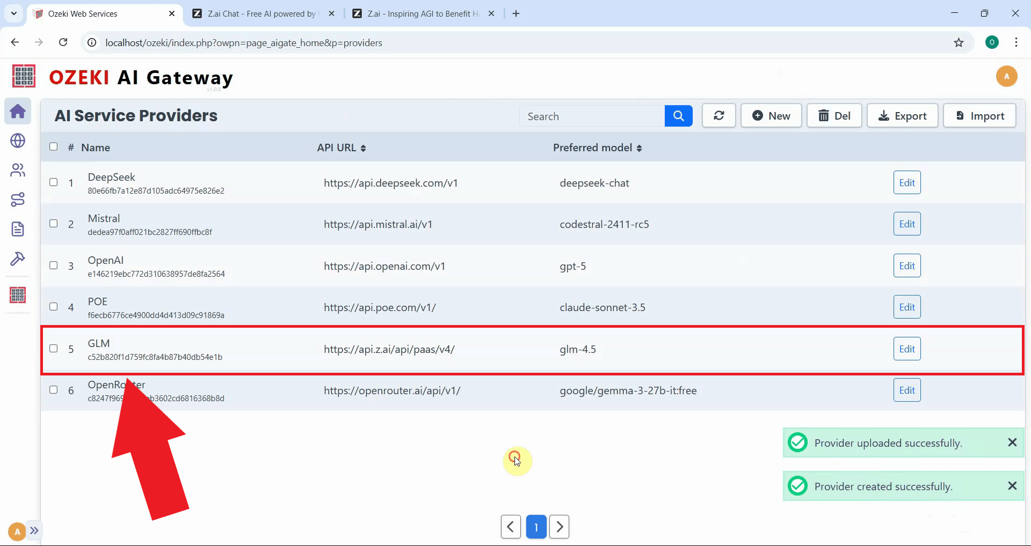Switch to Z.ai Chat browser tab
Viewport: 1031px width, 546px height.
262,14
